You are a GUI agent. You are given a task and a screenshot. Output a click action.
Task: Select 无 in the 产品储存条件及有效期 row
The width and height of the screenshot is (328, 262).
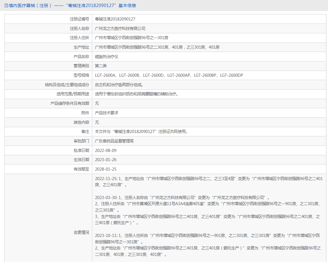coord(97,103)
